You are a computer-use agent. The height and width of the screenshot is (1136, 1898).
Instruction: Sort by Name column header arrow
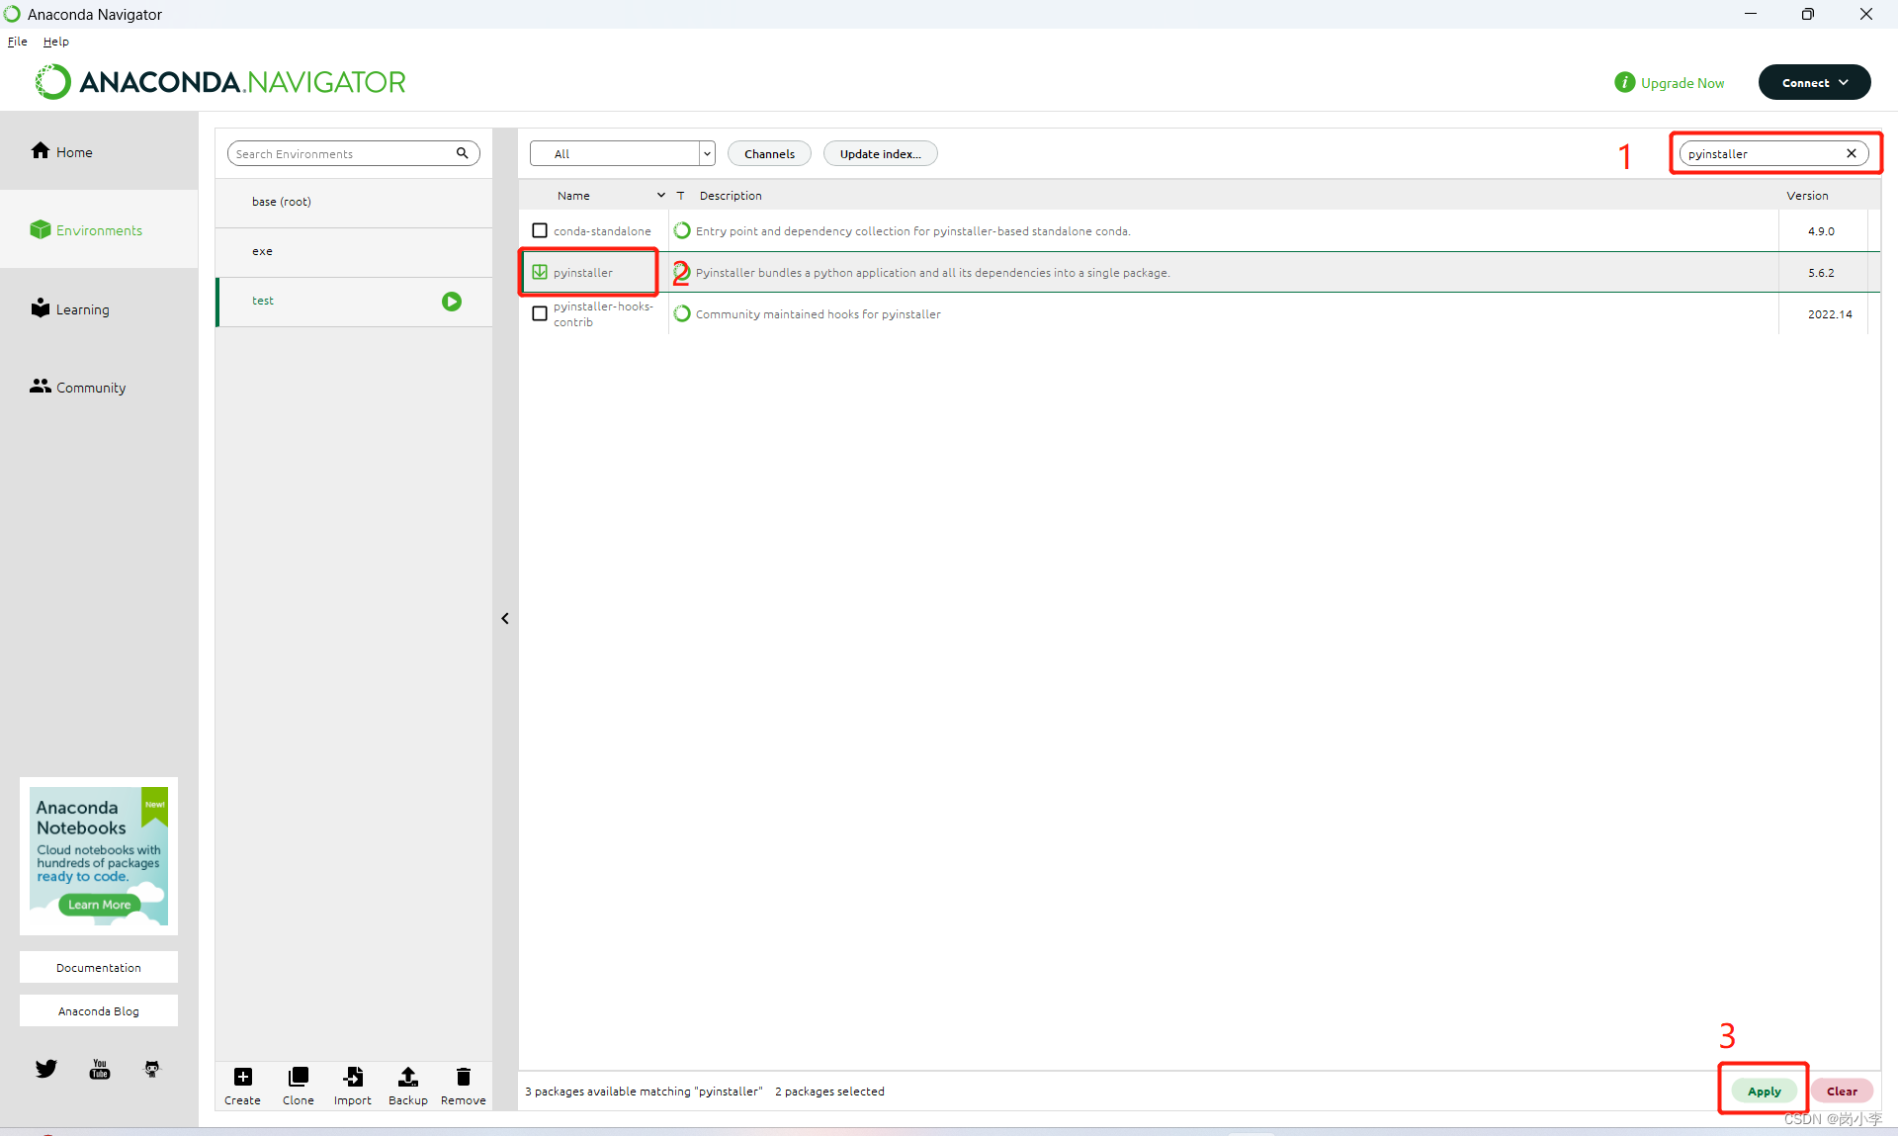pyautogui.click(x=661, y=196)
